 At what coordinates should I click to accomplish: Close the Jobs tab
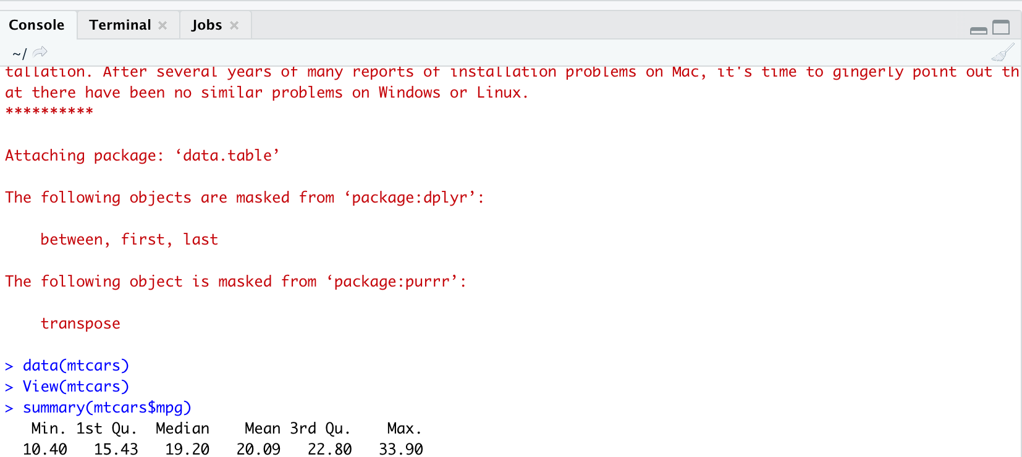[x=234, y=25]
